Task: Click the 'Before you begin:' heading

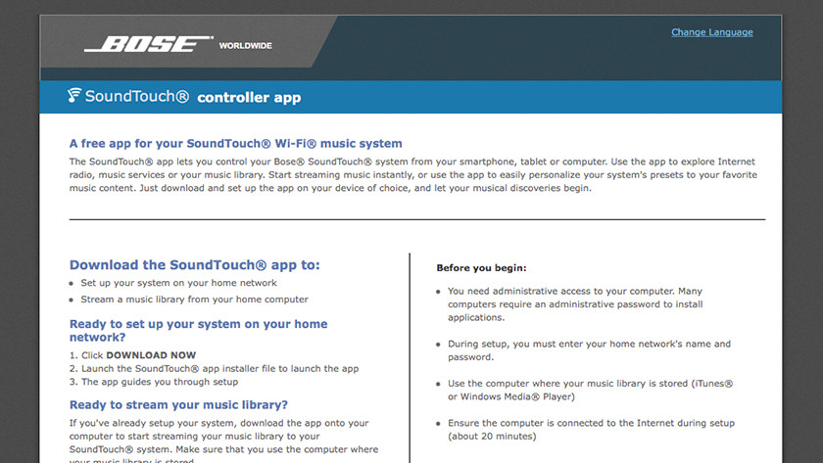Action: tap(481, 267)
